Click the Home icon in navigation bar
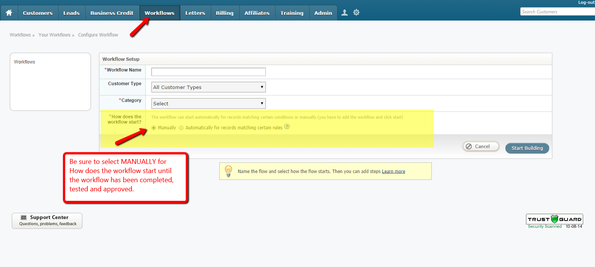This screenshot has height=267, width=595. (x=9, y=13)
